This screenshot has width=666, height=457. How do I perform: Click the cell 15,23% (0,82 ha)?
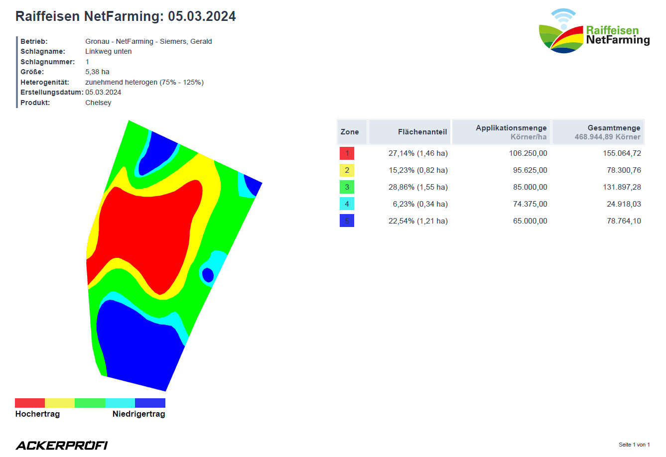418,170
